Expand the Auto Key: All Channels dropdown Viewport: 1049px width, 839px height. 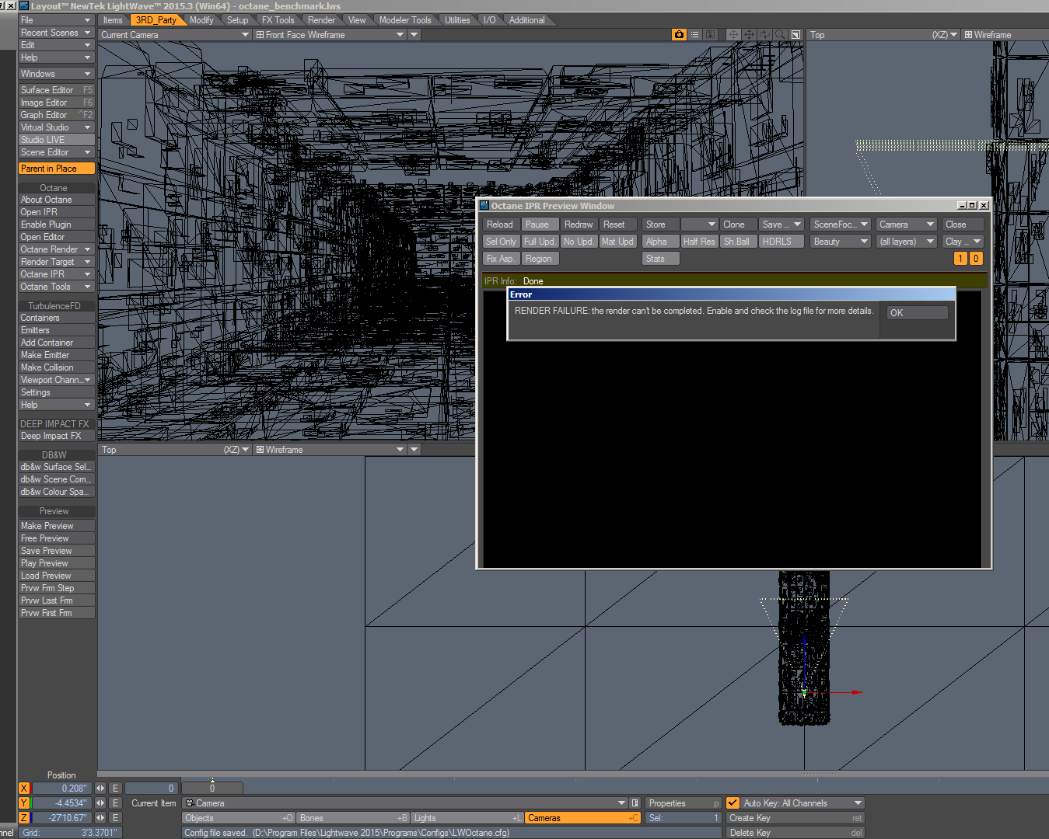[803, 803]
